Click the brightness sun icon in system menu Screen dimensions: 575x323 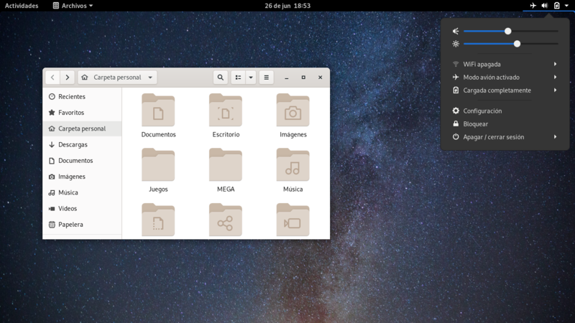click(x=456, y=44)
